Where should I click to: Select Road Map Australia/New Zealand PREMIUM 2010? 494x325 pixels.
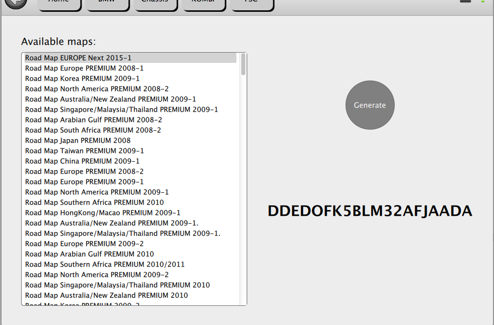(130, 295)
